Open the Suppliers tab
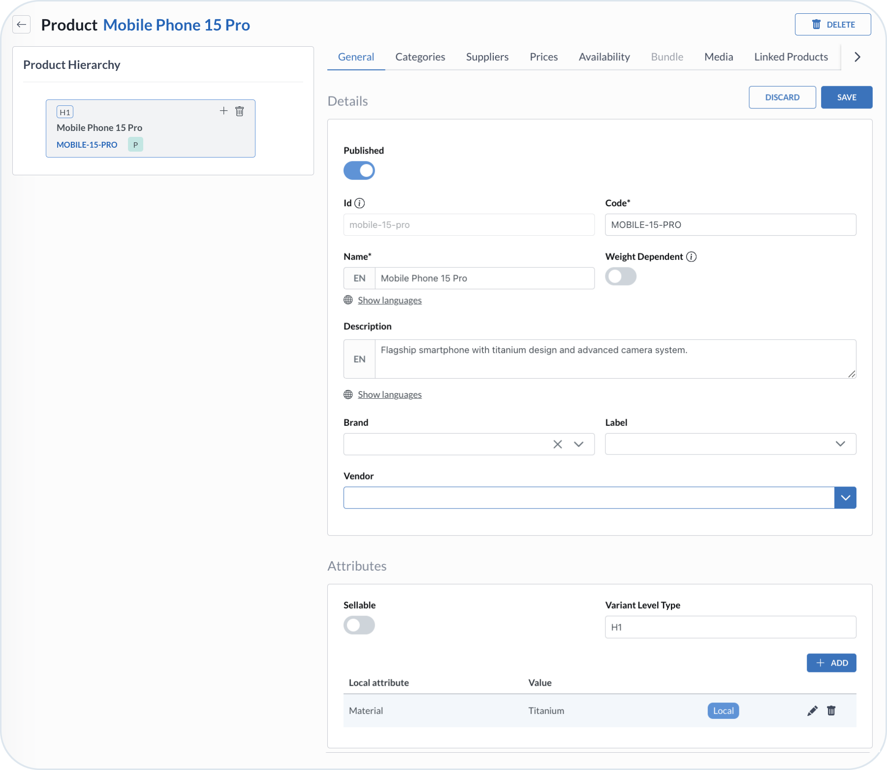887x770 pixels. [x=487, y=57]
